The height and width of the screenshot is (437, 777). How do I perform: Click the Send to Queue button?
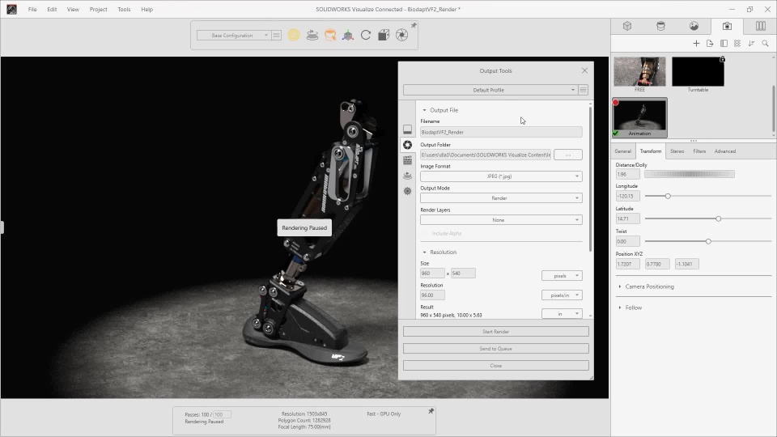point(496,349)
